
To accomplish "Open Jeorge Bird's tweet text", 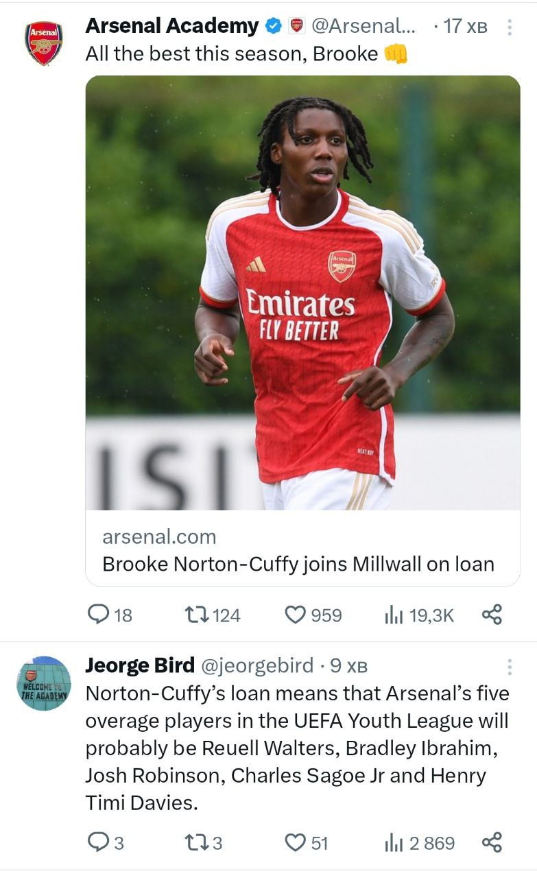I will pyautogui.click(x=297, y=748).
